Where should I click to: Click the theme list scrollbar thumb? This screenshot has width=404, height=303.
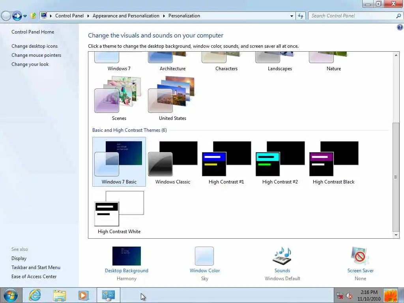[x=396, y=177]
